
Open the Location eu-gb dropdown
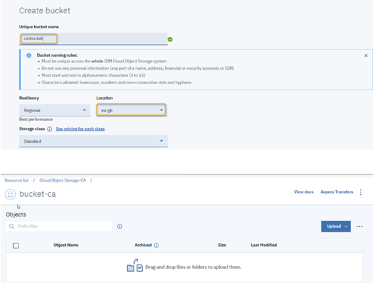click(131, 110)
